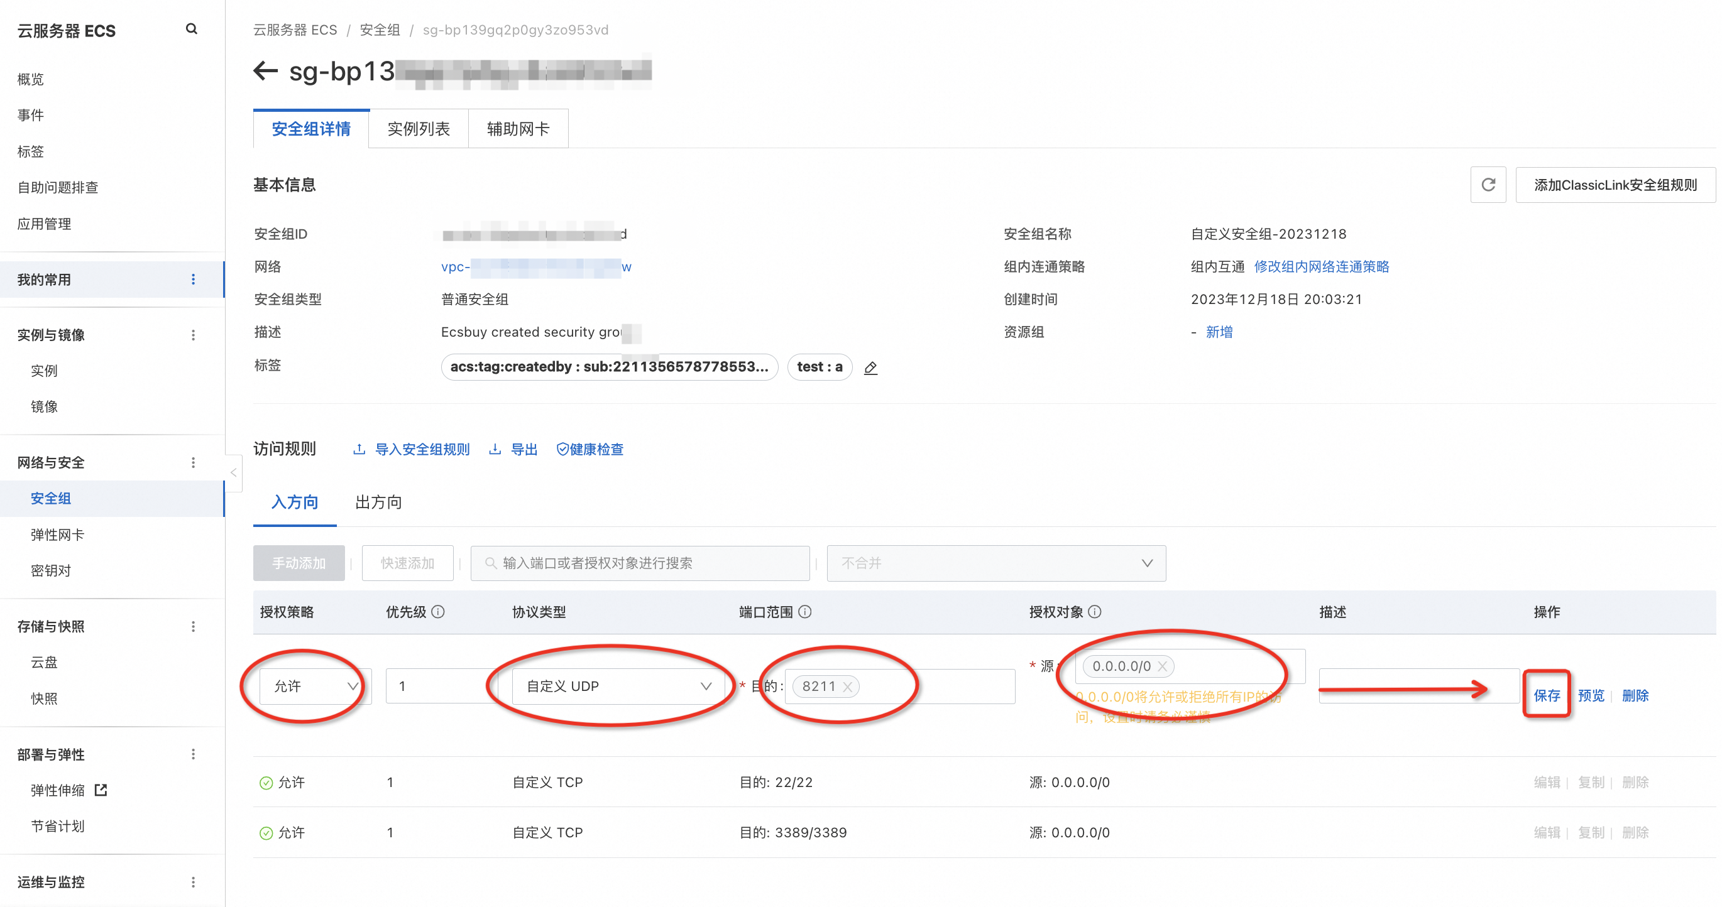Open the 我的常用 three-dot menu
Screen dimensions: 1722x907
[193, 279]
